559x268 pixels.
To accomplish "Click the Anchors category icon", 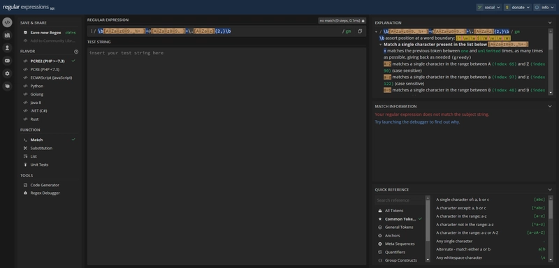I will pos(380,236).
